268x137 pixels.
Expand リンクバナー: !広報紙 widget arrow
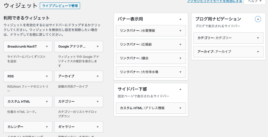(x=180, y=45)
